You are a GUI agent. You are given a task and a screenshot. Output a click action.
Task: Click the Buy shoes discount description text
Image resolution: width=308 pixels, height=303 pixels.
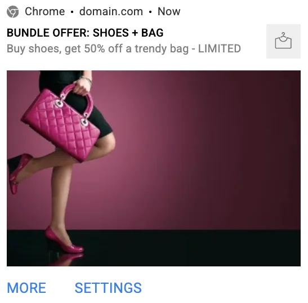click(124, 49)
